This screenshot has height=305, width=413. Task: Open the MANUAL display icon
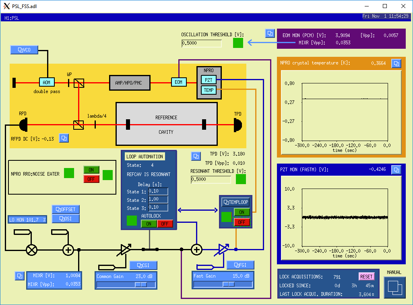tap(394, 288)
